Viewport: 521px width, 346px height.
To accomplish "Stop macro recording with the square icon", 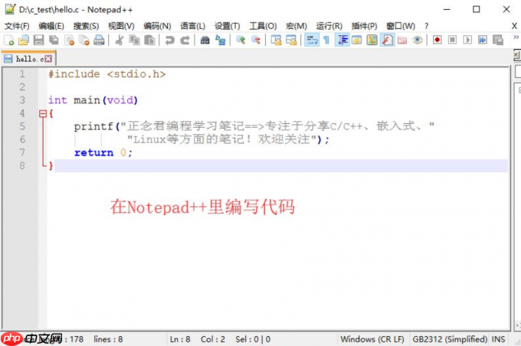I will point(452,40).
